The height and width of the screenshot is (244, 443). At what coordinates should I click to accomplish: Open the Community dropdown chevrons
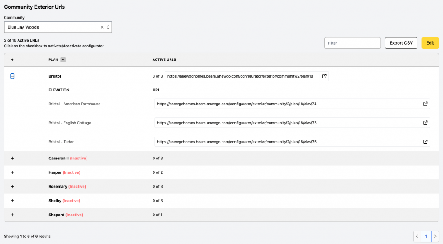(x=108, y=27)
